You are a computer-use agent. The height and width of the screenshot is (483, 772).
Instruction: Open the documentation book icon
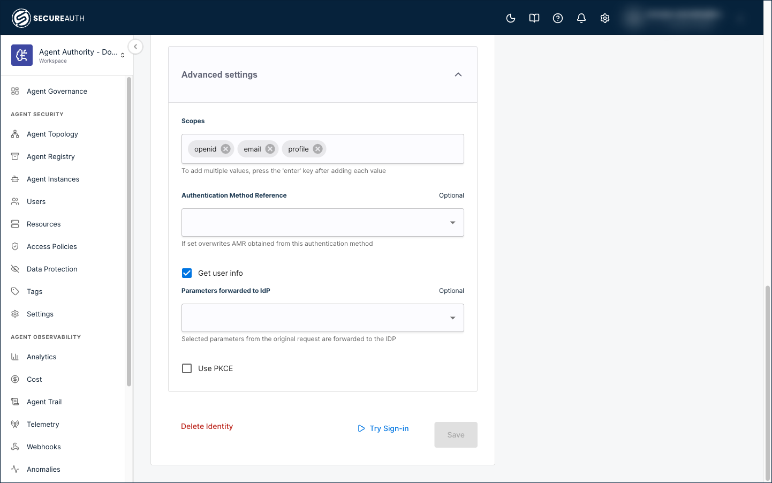534,18
